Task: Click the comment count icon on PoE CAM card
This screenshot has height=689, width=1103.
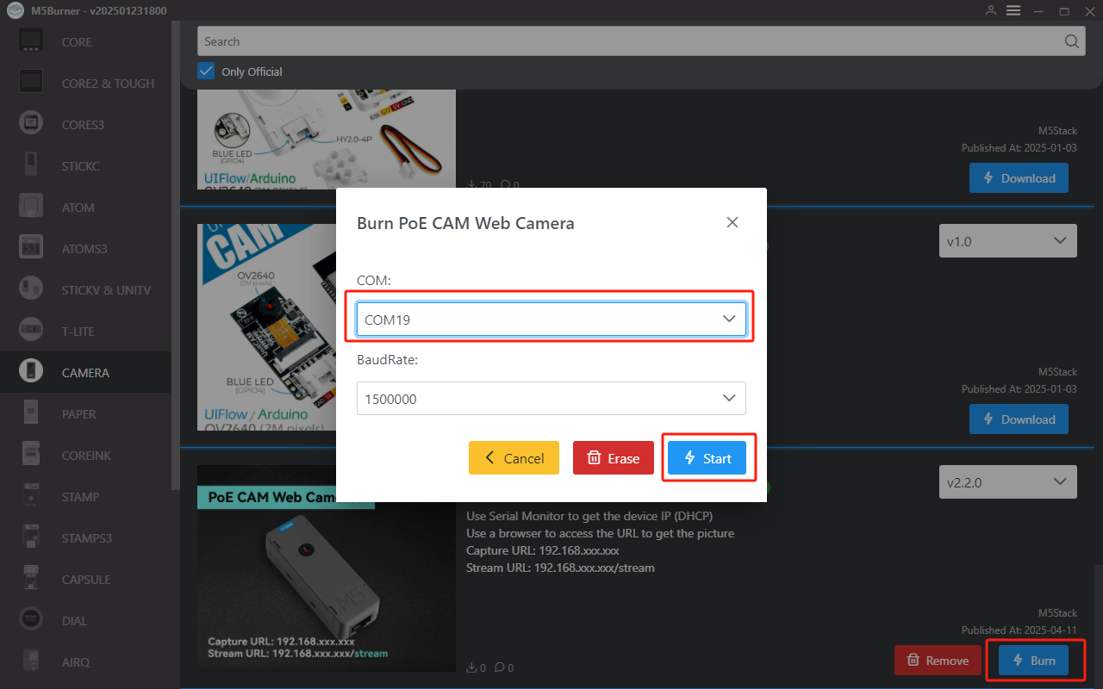Action: tap(499, 667)
